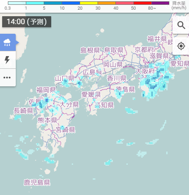The height and width of the screenshot is (195, 189).
Task: Switch to the lightning bolt layer
Action: tap(7, 60)
